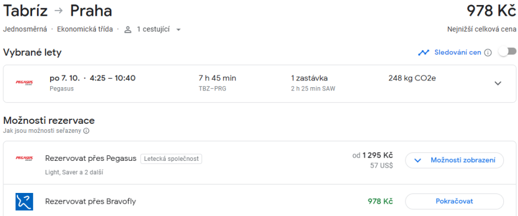Click Pokračovat to book via Bravofly
This screenshot has height=216, width=518.
454,201
